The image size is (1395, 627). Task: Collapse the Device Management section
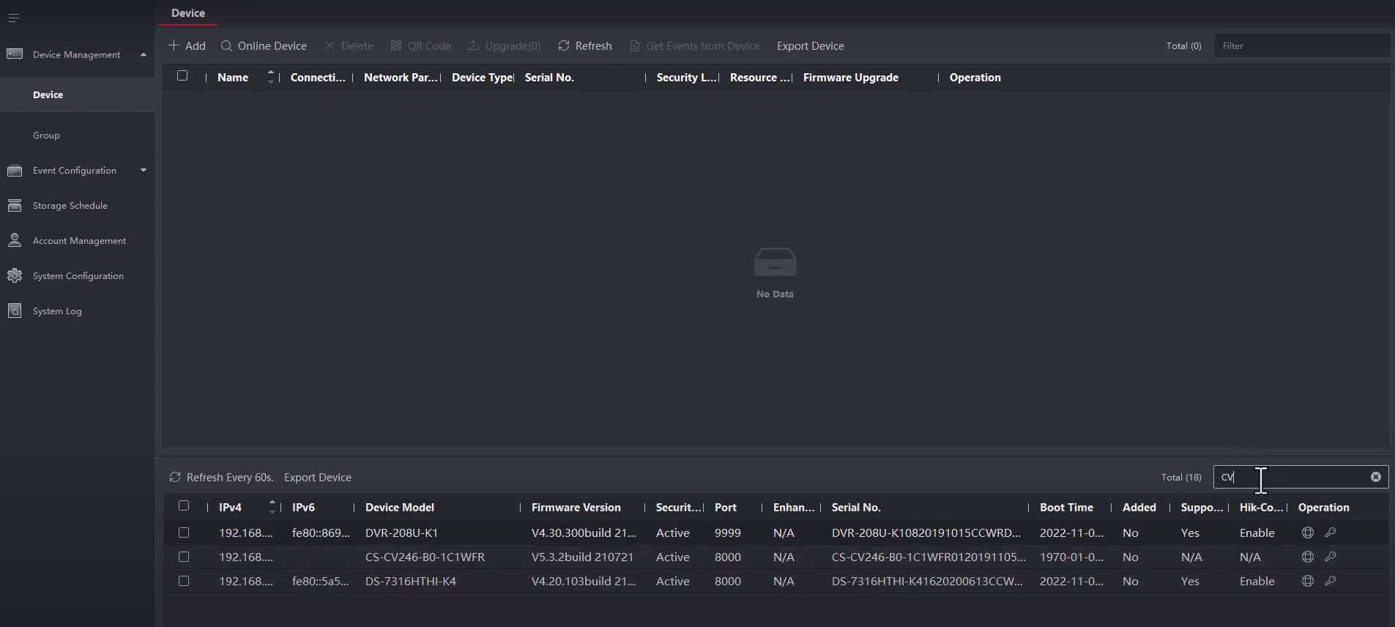(x=144, y=55)
